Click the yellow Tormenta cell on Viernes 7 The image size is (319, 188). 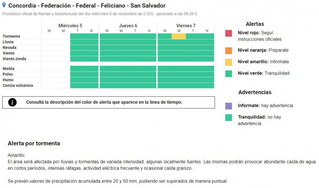(179, 36)
